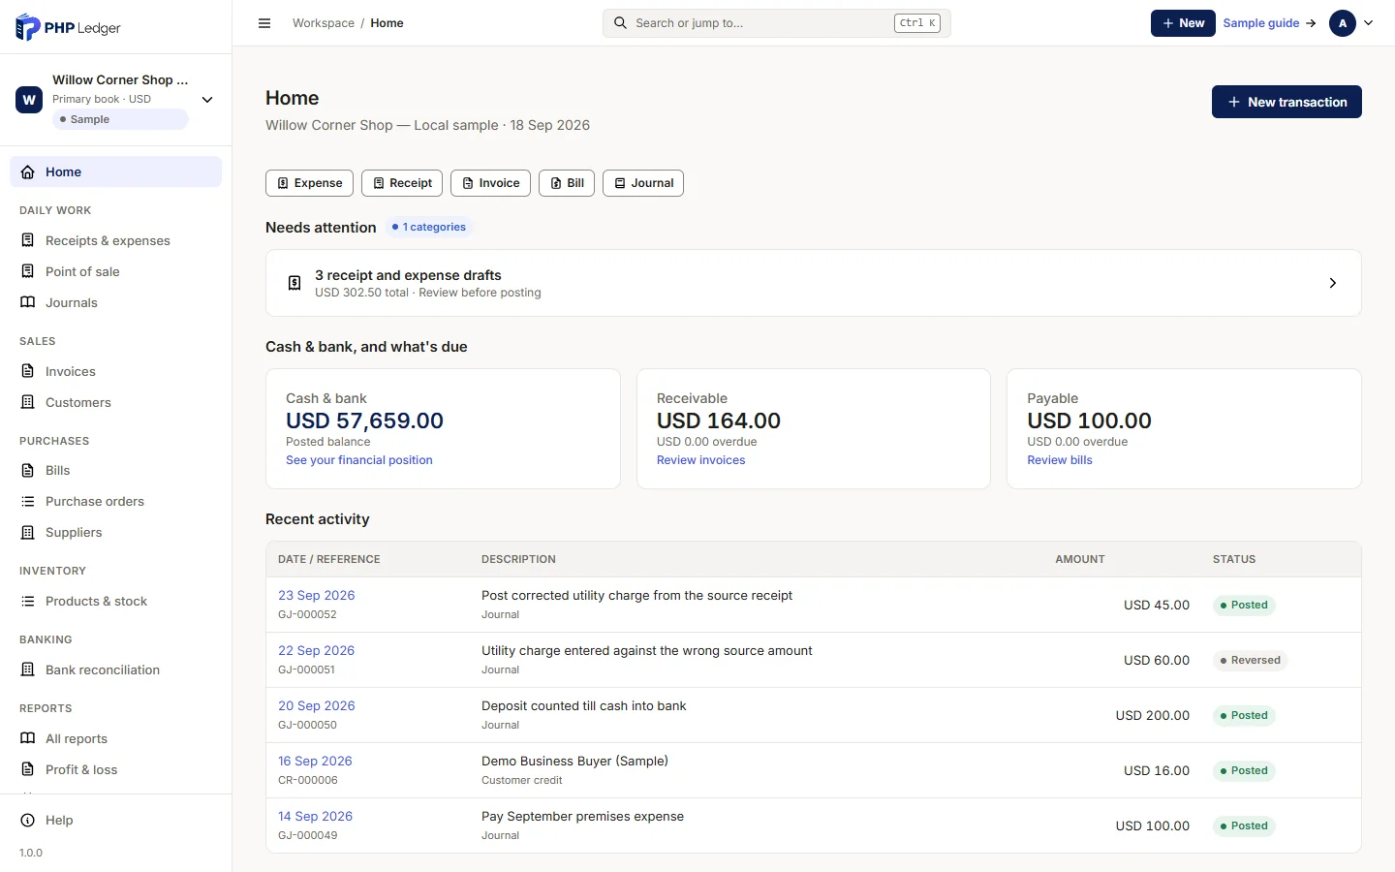Open the receipt drafts chevron arrow
The width and height of the screenshot is (1395, 872).
click(x=1333, y=283)
